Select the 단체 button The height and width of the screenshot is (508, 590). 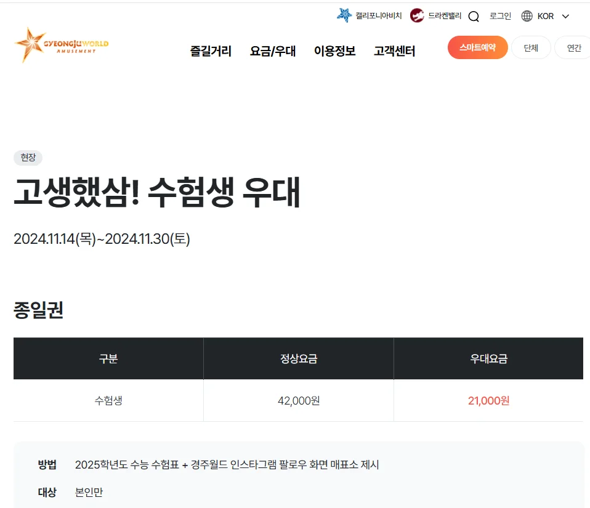pos(531,47)
